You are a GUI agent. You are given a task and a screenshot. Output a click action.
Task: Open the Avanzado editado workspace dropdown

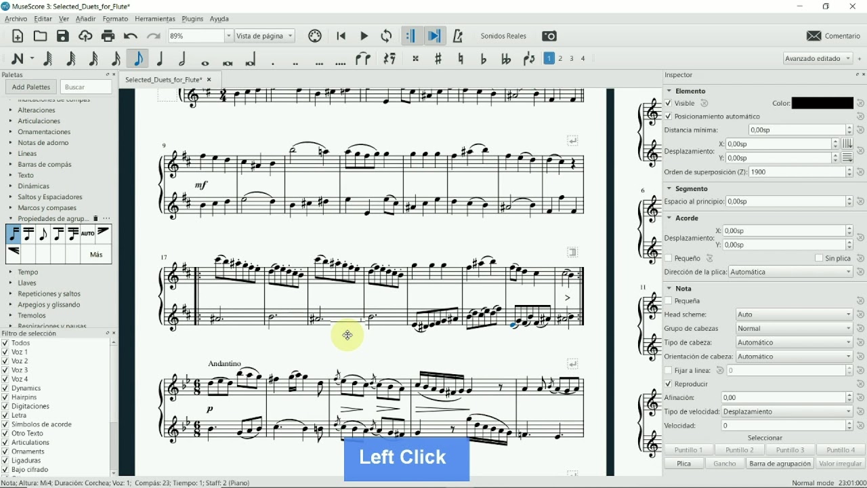[818, 58]
